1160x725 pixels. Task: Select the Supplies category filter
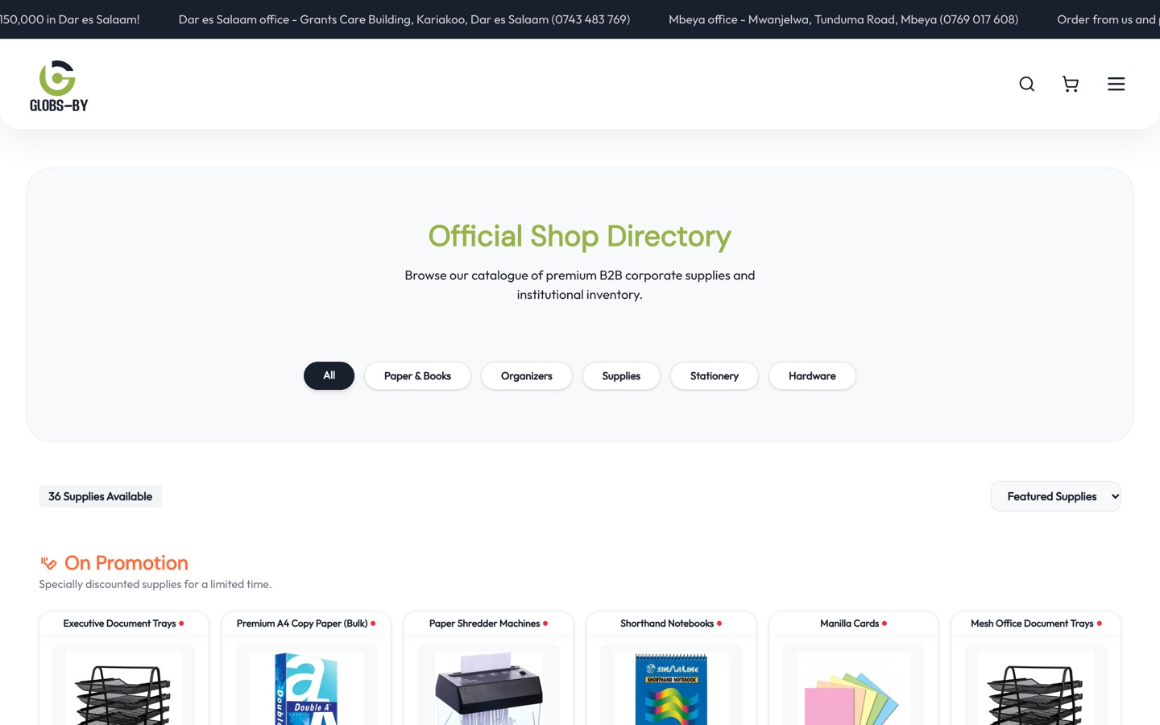[621, 375]
